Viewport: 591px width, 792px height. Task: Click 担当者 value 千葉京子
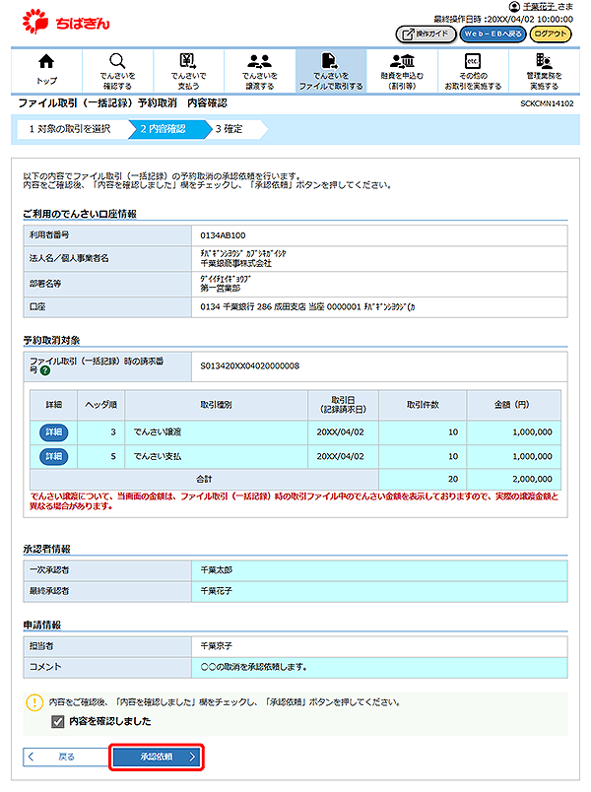(216, 646)
